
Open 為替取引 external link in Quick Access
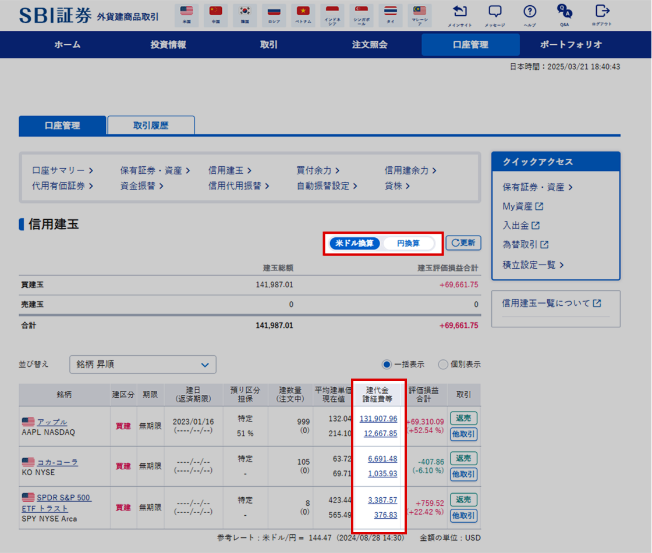[525, 244]
